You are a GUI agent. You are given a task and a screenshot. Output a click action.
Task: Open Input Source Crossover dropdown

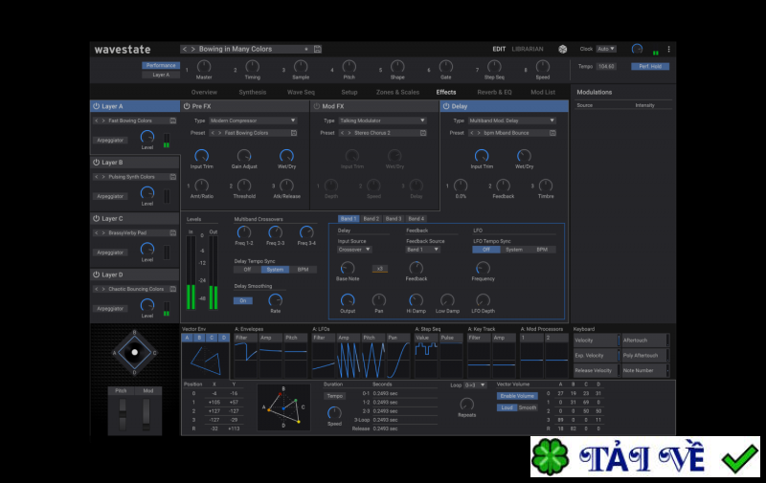pyautogui.click(x=354, y=250)
